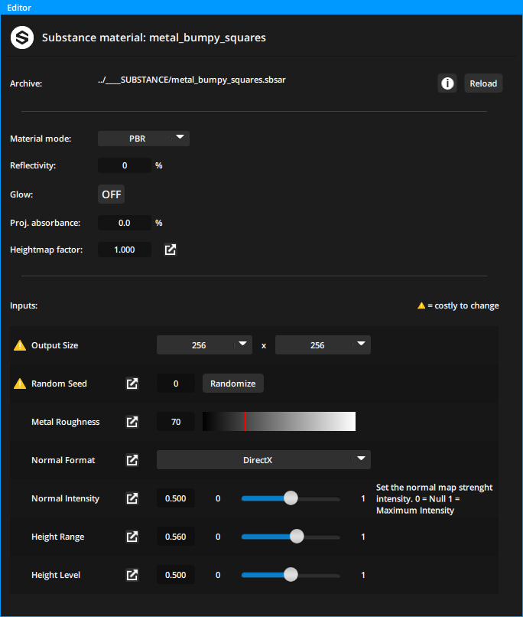
Task: Click the Height Range link icon
Action: point(132,537)
